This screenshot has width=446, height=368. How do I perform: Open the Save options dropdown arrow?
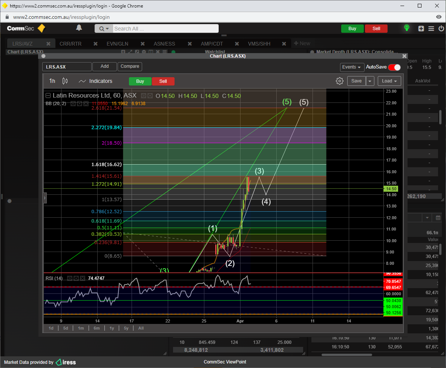point(370,81)
